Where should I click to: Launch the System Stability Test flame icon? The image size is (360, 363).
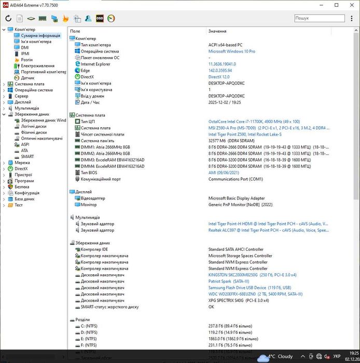(66, 18)
